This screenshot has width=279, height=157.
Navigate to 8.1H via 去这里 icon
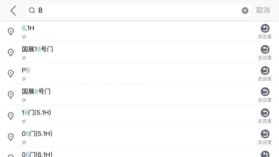click(265, 31)
